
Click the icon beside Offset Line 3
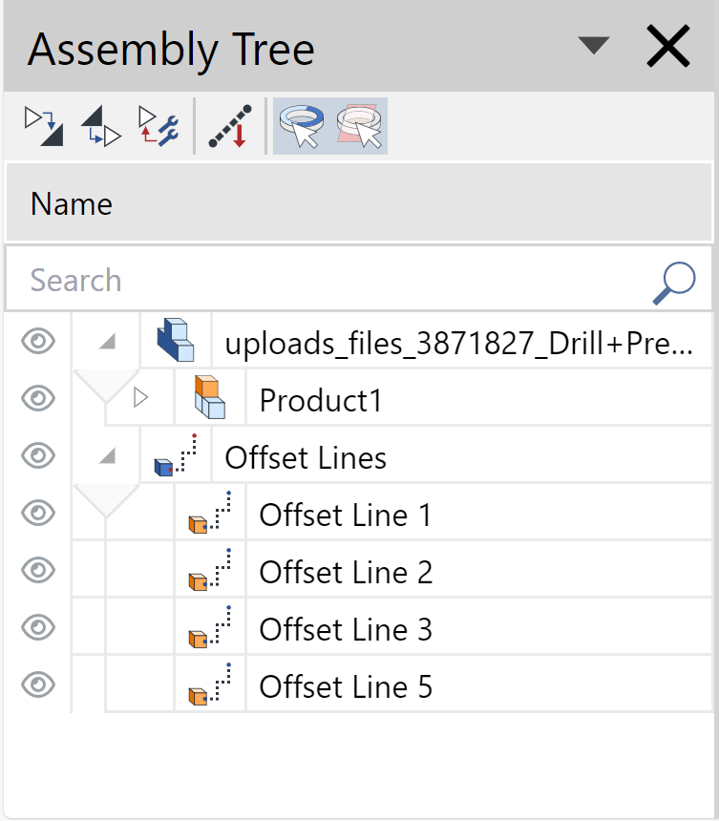pos(210,627)
